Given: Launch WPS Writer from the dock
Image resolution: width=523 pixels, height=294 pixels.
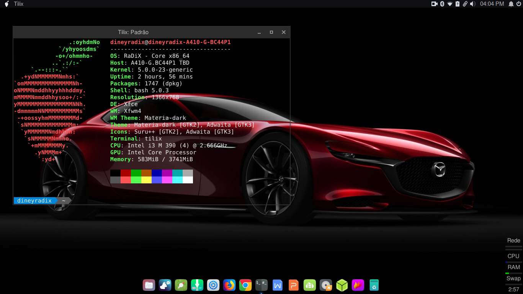Looking at the screenshot, I should coord(278,285).
